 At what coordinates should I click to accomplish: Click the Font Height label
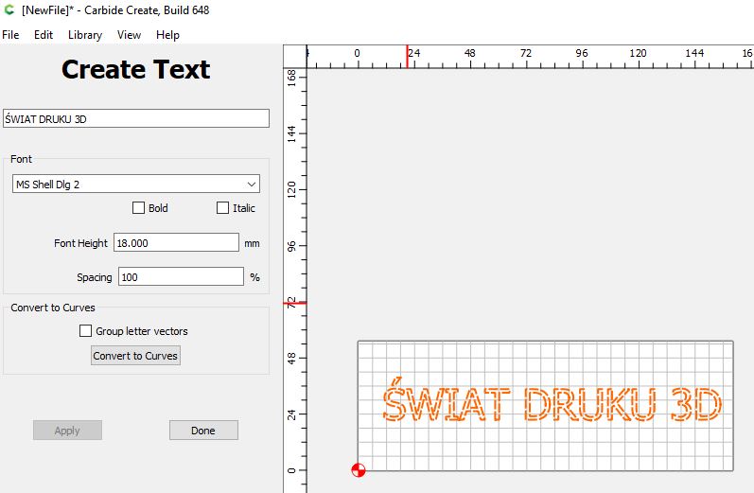tap(80, 243)
